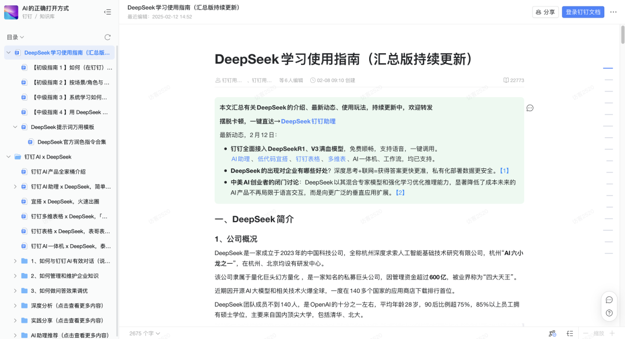This screenshot has width=625, height=339.
Task: Open footnote reference 【1】
Action: pyautogui.click(x=504, y=171)
